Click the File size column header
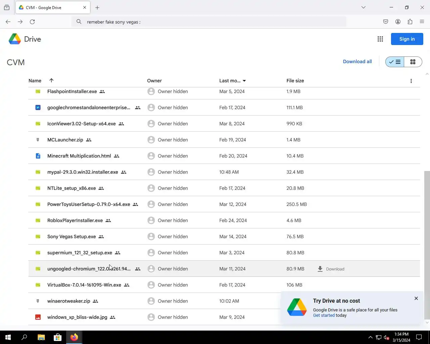 coord(295,81)
